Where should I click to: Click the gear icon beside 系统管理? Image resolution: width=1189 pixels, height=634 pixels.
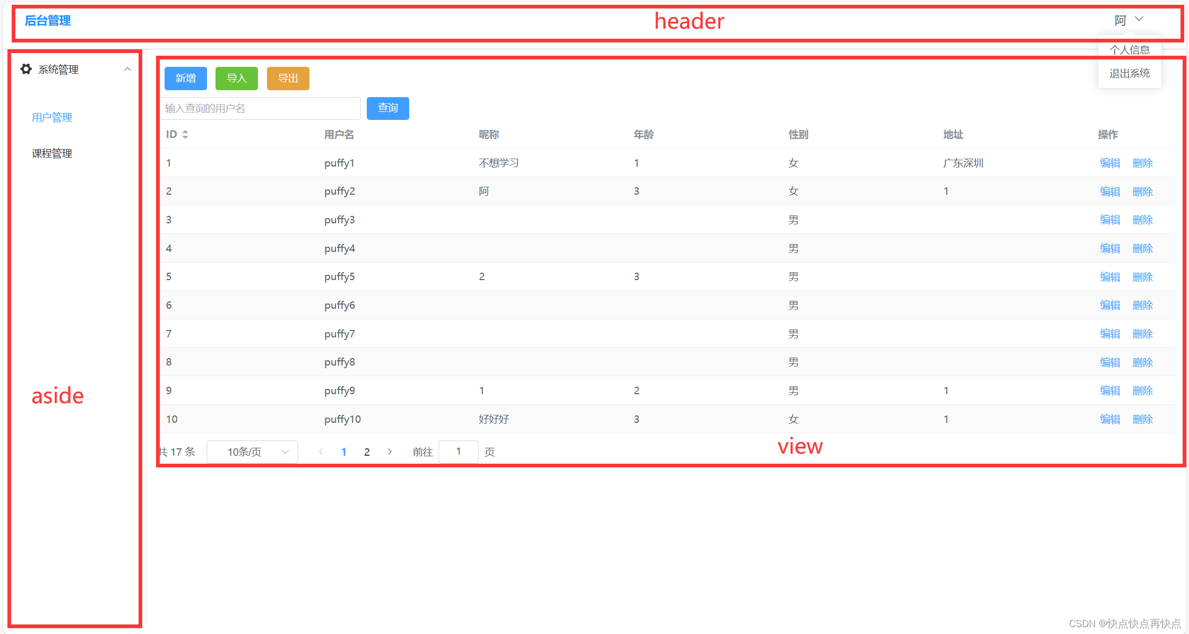click(x=26, y=69)
